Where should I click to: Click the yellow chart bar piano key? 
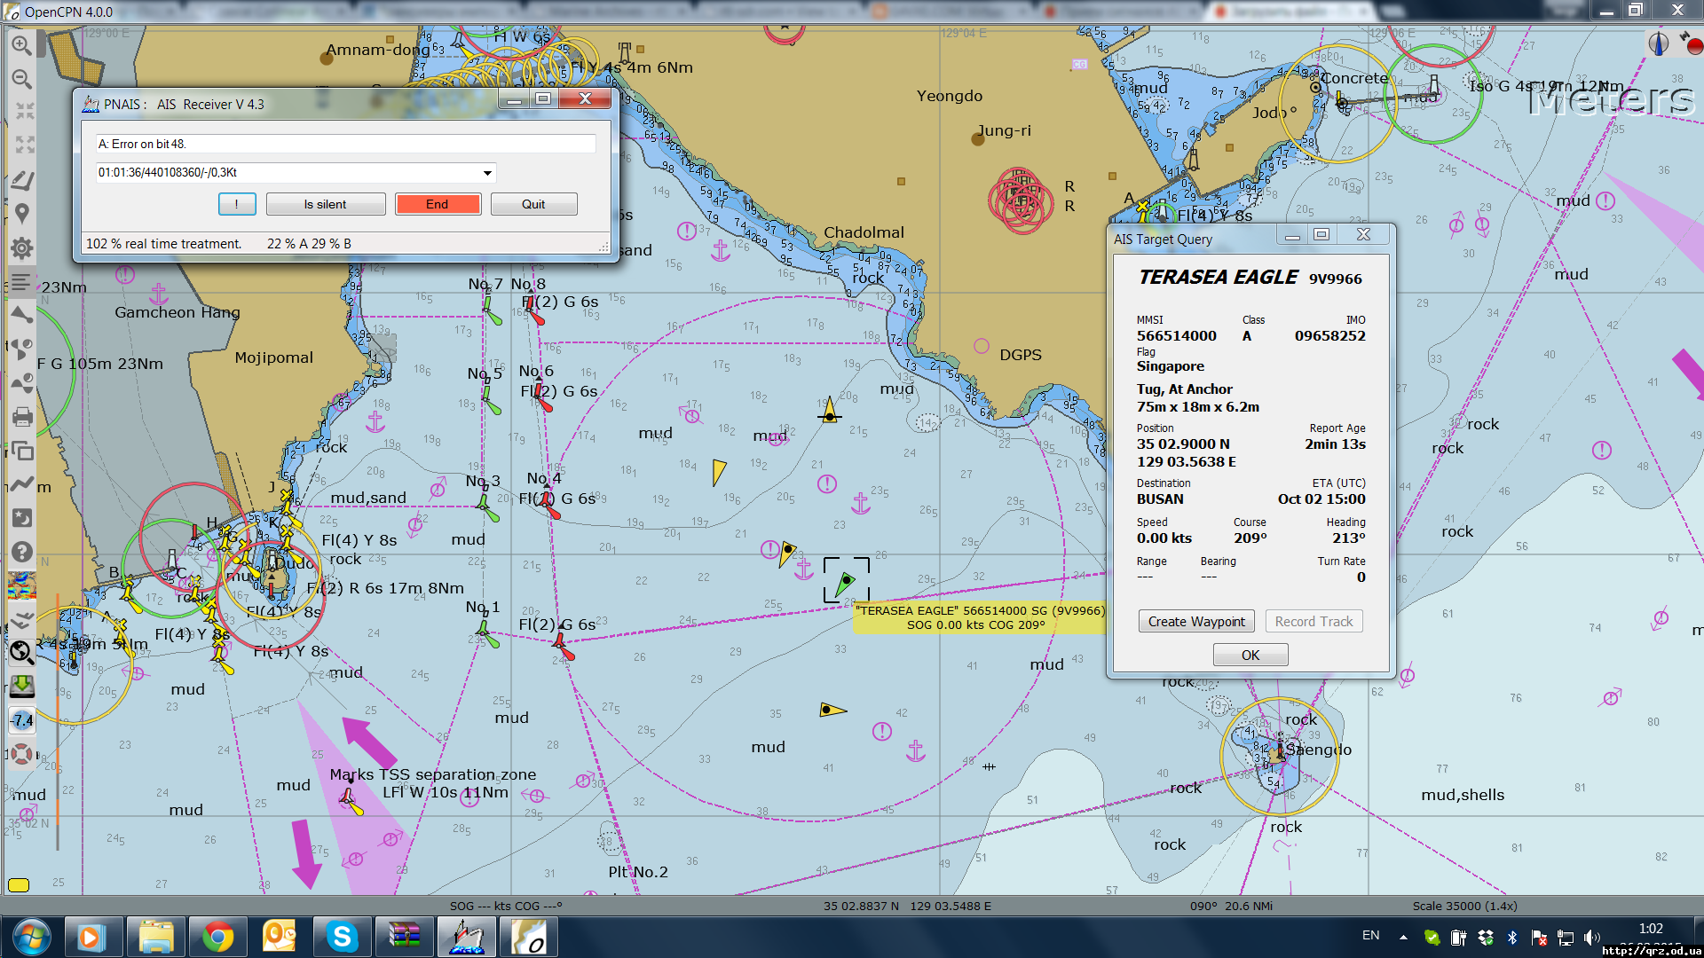point(18,884)
